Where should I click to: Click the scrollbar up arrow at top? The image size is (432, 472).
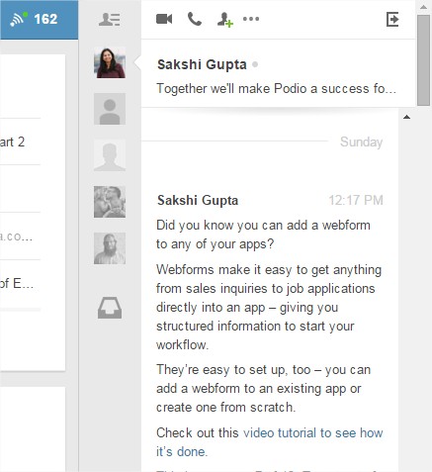[423, 7]
